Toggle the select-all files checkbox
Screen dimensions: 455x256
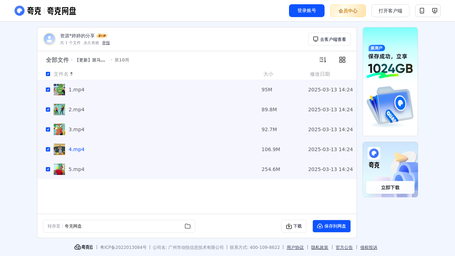pyautogui.click(x=48, y=74)
